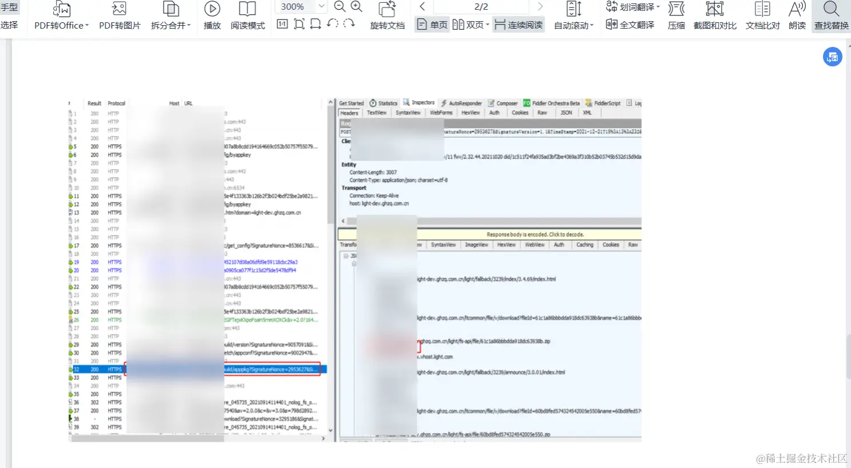
Task: Click XML tab in Fiddler request inspector
Action: pos(587,113)
